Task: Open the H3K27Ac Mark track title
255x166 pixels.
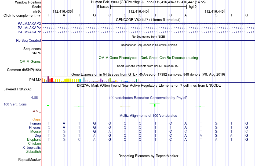Action: 148,86
